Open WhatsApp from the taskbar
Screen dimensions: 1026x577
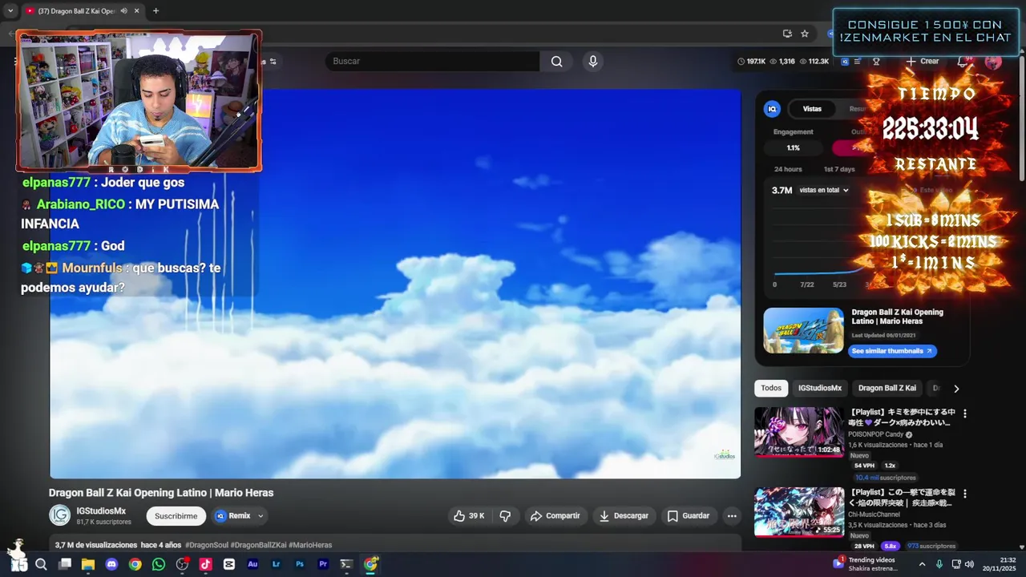pyautogui.click(x=159, y=564)
